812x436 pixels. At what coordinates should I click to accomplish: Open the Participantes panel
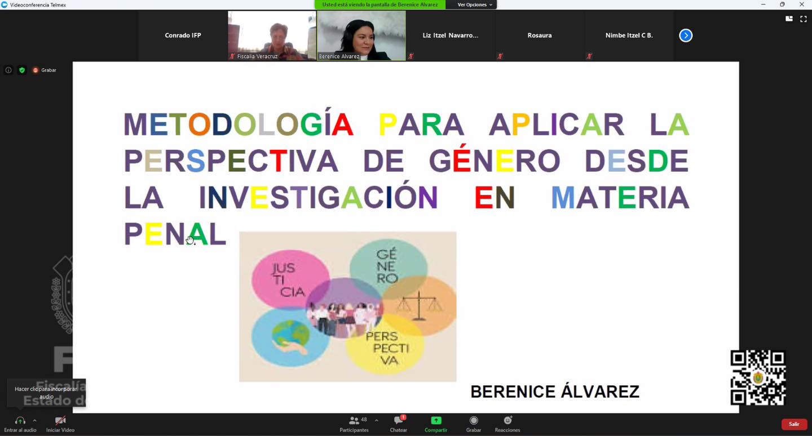pyautogui.click(x=354, y=424)
